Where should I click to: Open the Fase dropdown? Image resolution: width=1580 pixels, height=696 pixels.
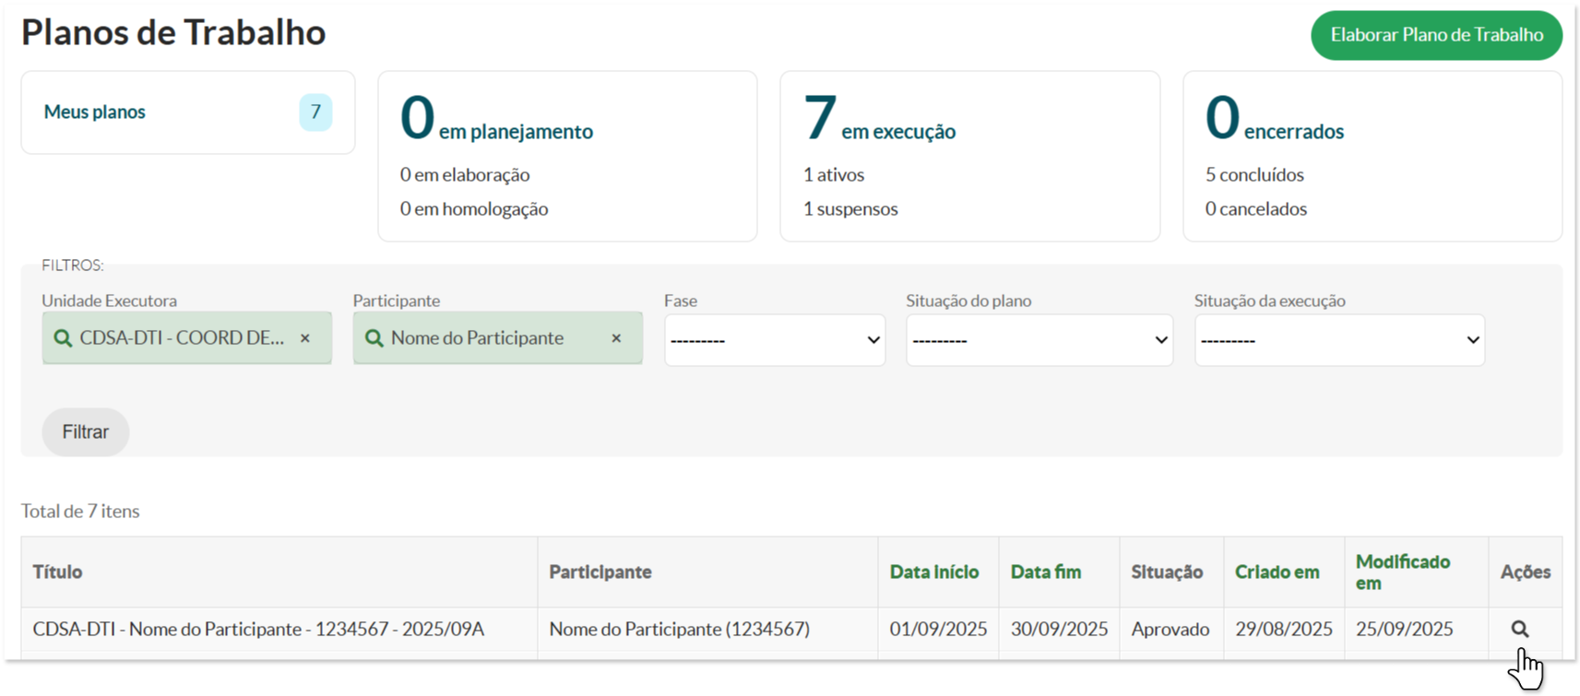point(774,340)
